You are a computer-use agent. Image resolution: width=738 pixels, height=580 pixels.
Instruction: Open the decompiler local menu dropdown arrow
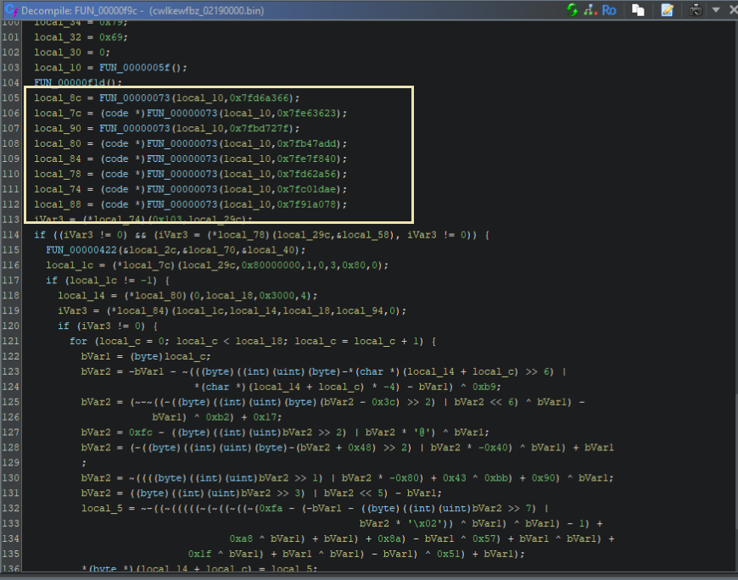click(x=716, y=10)
